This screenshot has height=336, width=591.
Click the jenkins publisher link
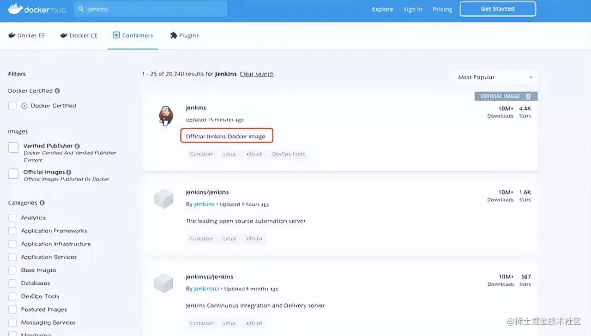coord(204,204)
